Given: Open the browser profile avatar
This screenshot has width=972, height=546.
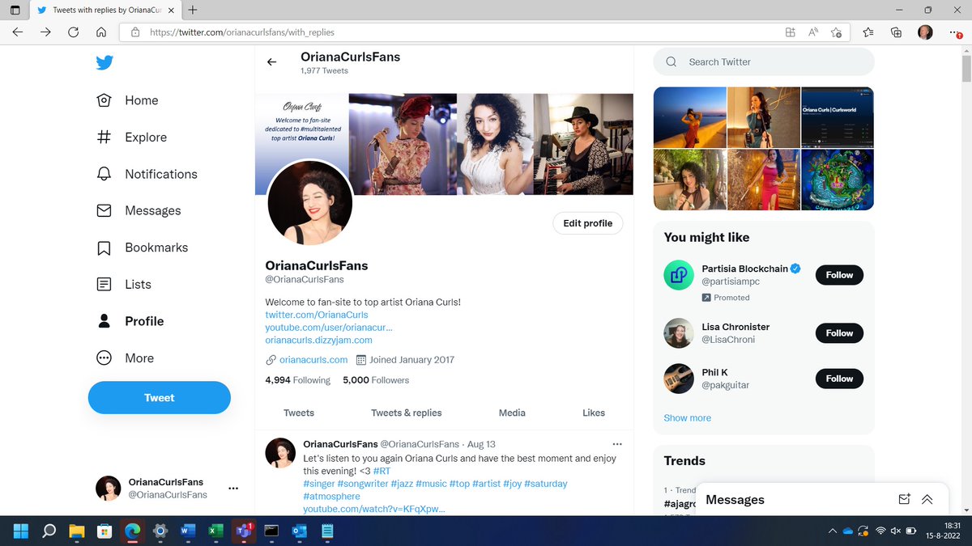Looking at the screenshot, I should [925, 32].
